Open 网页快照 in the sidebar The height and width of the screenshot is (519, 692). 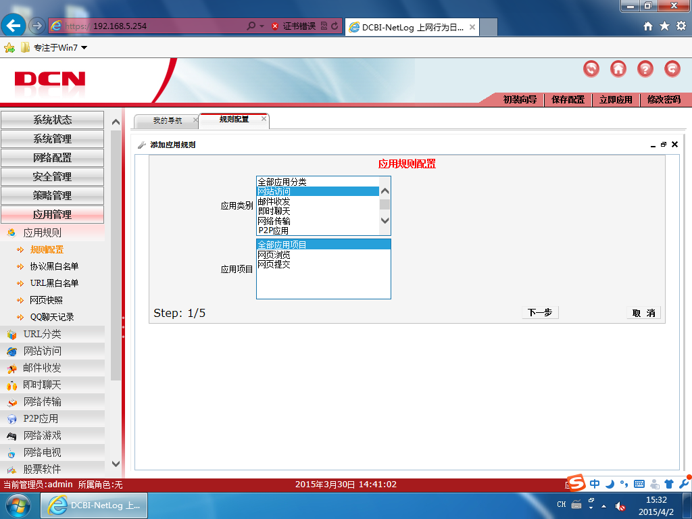pos(47,301)
